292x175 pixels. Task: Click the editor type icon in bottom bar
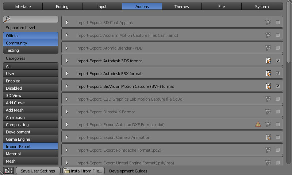coord(9,171)
